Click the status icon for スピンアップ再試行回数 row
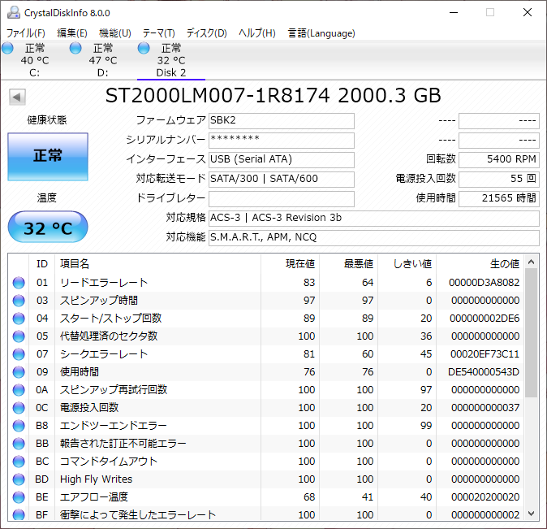This screenshot has height=529, width=547. (x=19, y=389)
